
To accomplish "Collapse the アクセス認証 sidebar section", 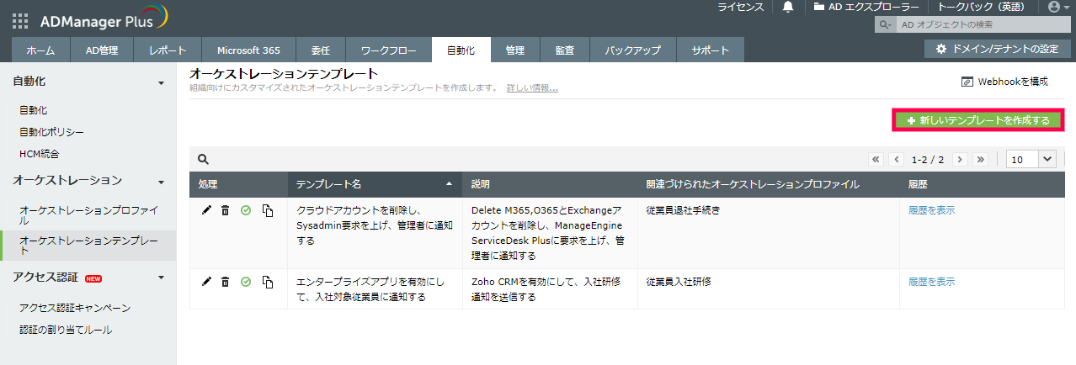I will [162, 277].
